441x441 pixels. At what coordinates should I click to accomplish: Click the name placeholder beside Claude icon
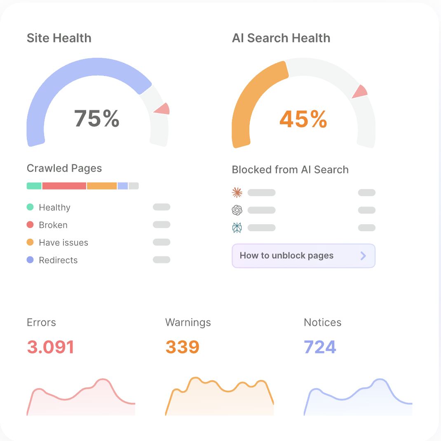tap(262, 193)
